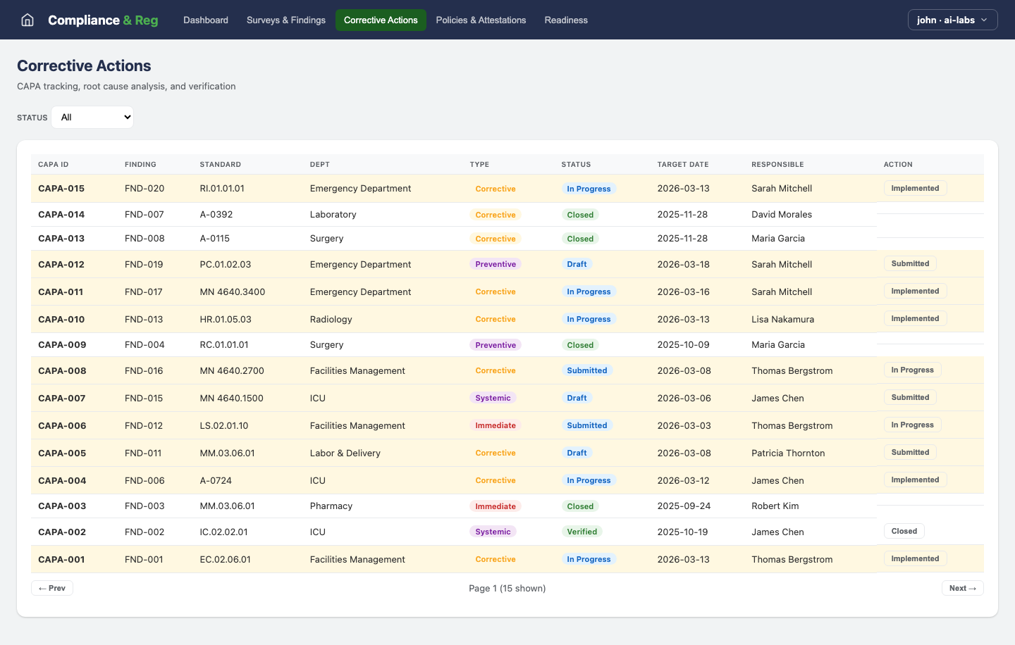Viewport: 1015px width, 645px height.
Task: Navigate to the Dashboard tab
Action: (205, 20)
